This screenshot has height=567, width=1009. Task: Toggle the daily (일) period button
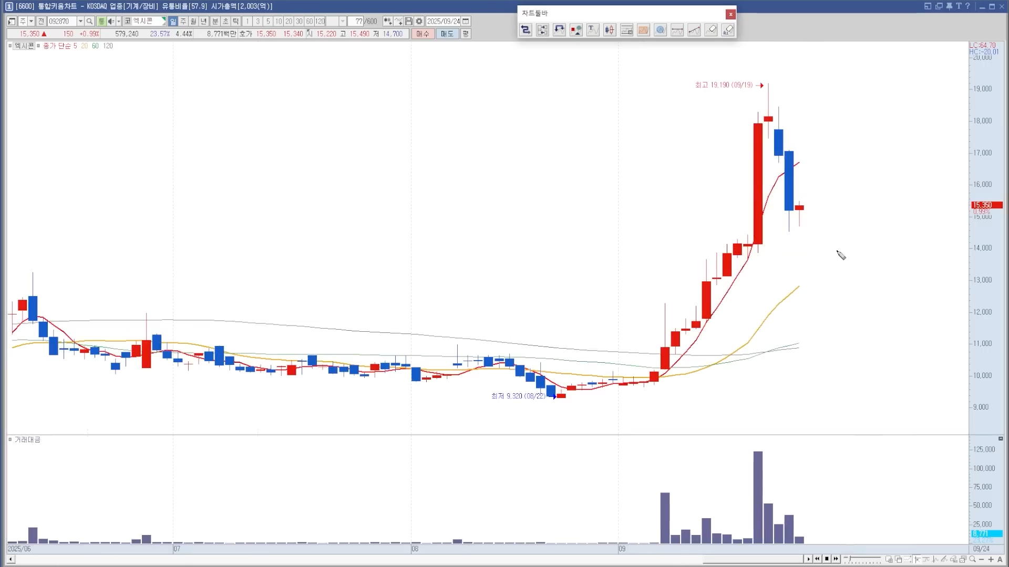(173, 22)
